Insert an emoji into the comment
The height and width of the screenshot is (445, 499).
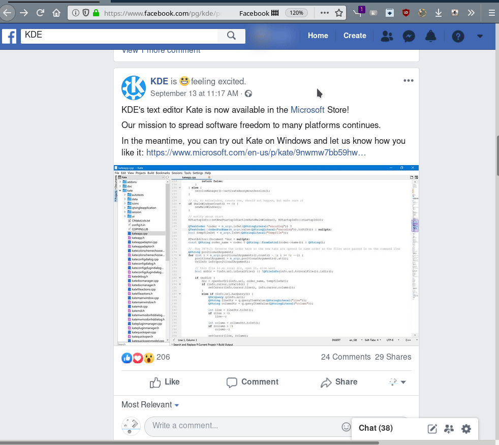click(346, 427)
